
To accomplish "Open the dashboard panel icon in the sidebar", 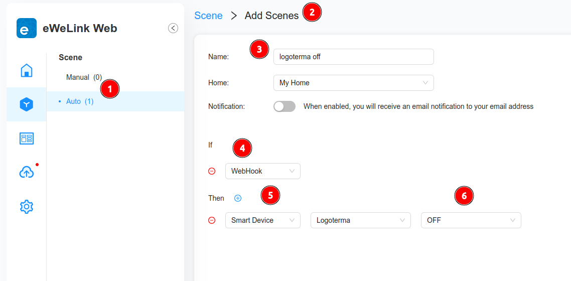I will [27, 138].
